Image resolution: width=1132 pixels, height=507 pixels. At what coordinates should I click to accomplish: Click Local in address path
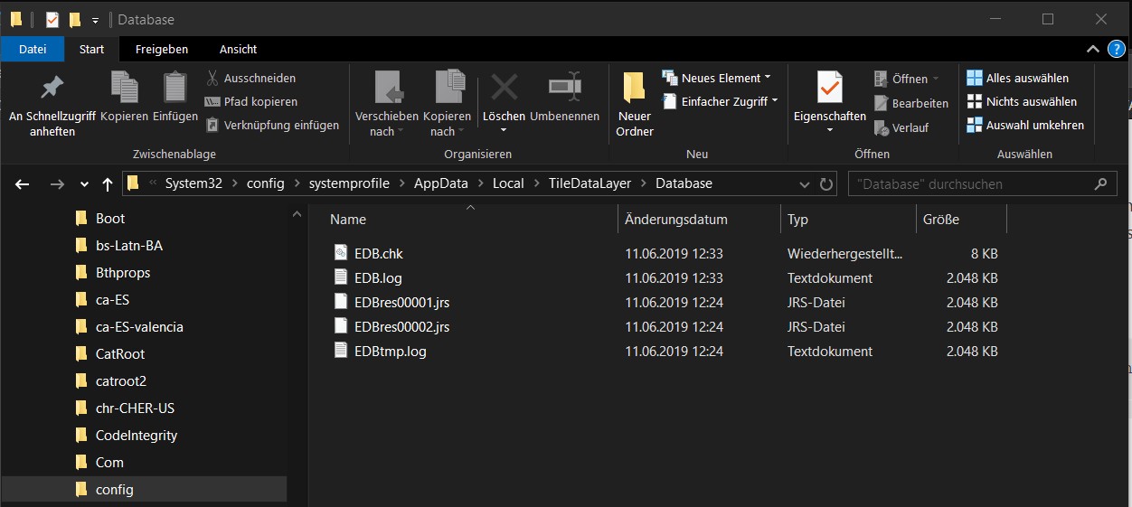tap(508, 183)
